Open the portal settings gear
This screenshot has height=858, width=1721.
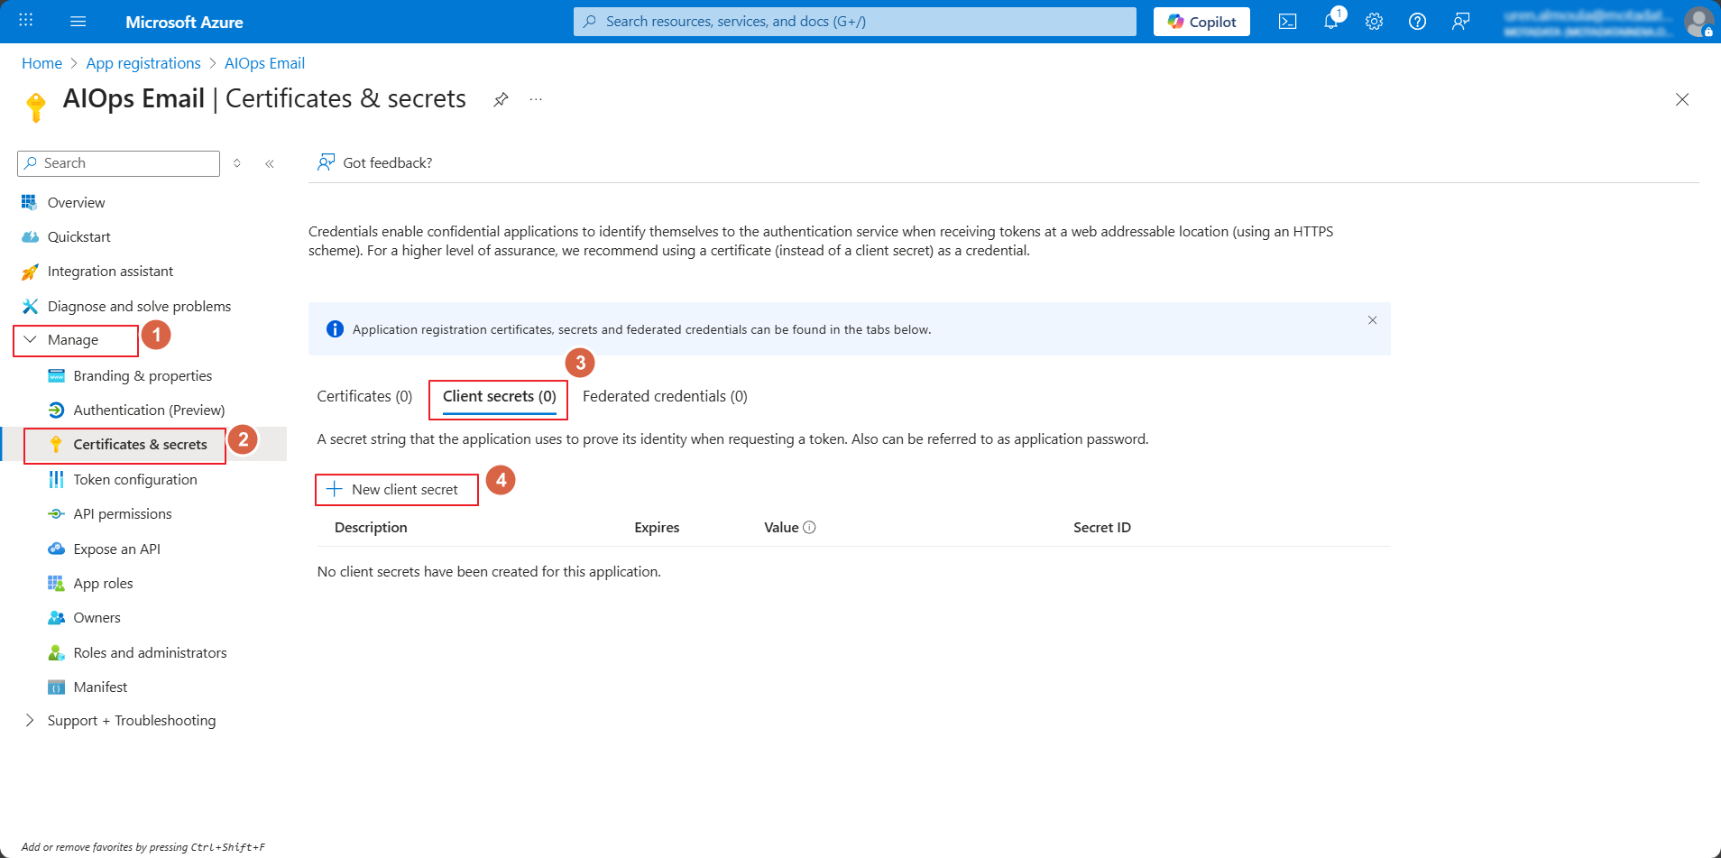coord(1374,22)
